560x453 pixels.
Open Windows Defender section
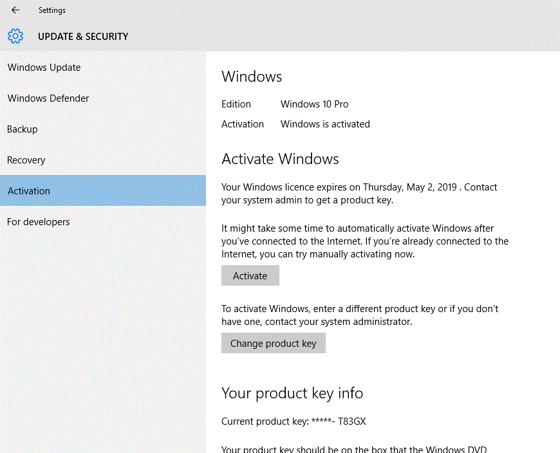[103, 98]
